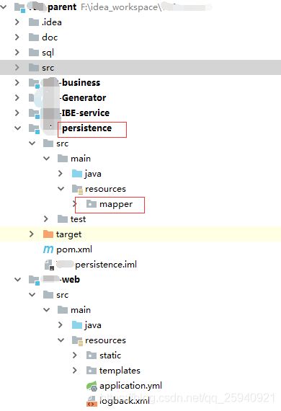Expand the doc folder node
281x411 pixels.
17,37
